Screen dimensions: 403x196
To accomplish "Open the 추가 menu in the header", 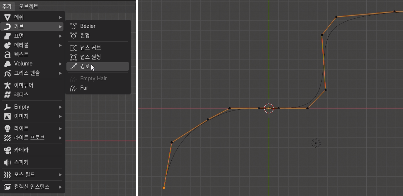I will [x=7, y=6].
